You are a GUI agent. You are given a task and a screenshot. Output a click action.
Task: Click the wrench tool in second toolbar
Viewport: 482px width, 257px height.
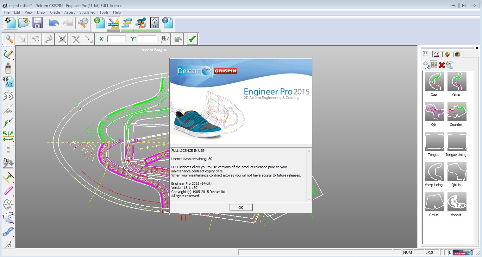click(9, 39)
